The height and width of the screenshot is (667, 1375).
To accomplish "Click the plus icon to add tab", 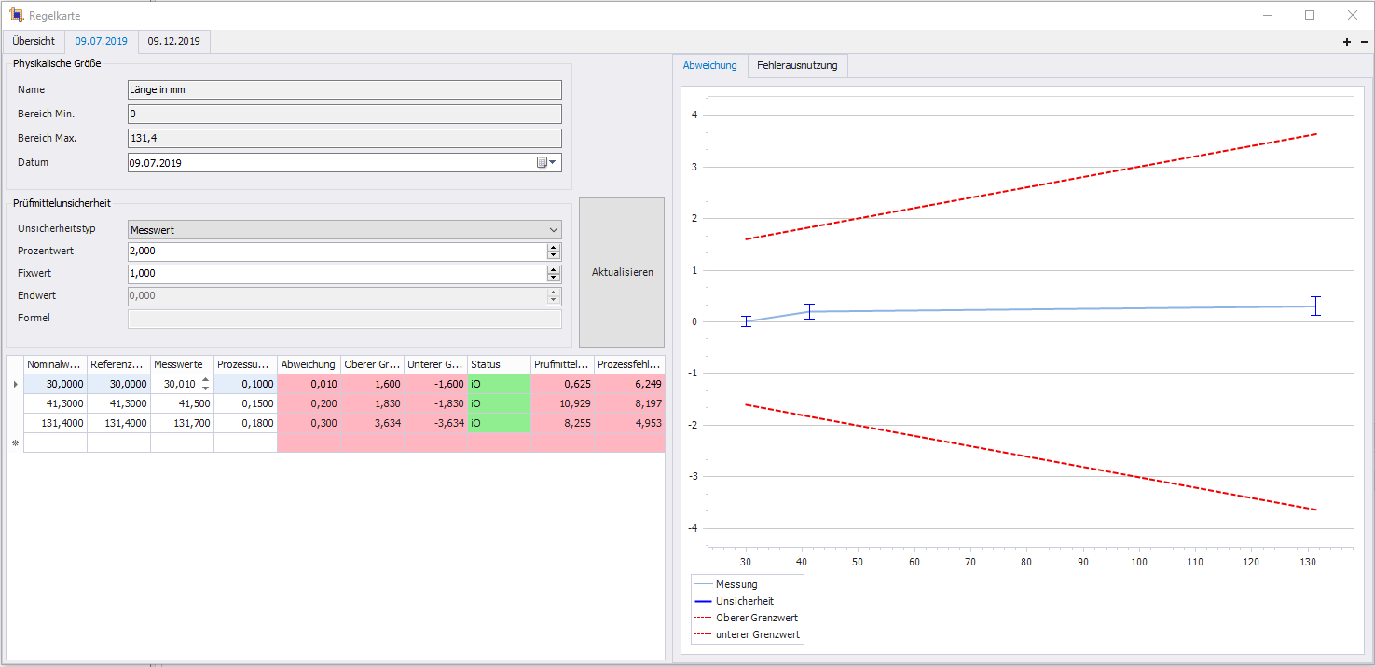I will (x=1346, y=42).
